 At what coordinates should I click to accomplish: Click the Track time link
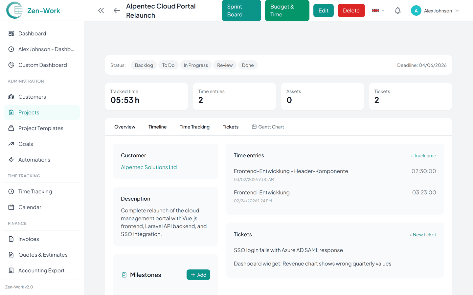pos(423,156)
